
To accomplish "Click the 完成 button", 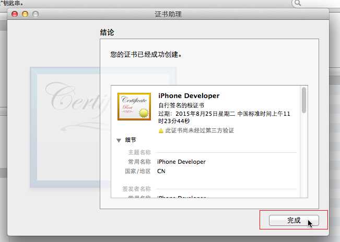I will pos(294,220).
